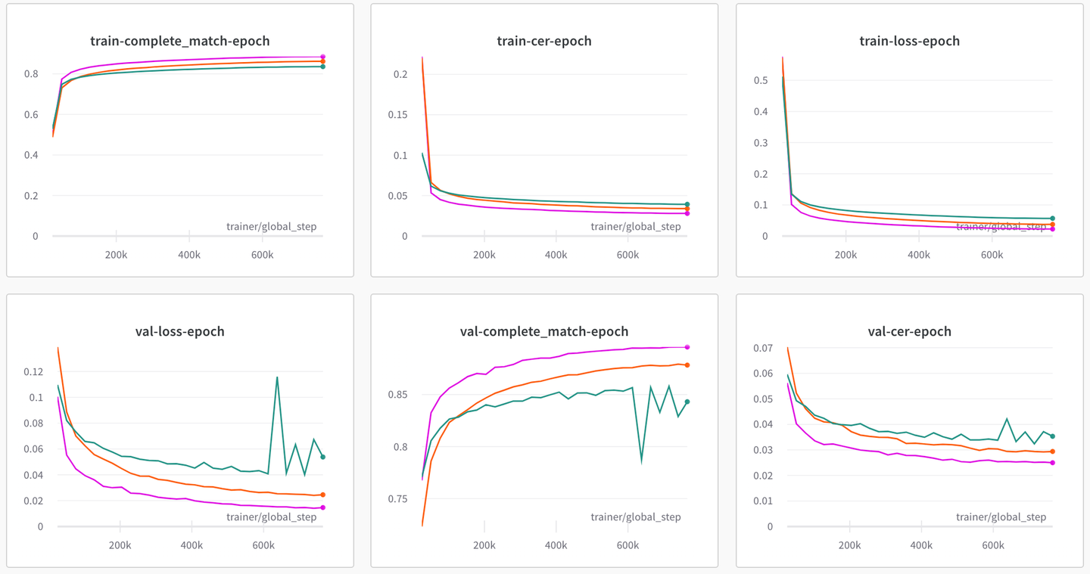Click trainer/global_step axis label in val-cer-epoch chart
Screen dimensions: 1090x574
[1001, 517]
